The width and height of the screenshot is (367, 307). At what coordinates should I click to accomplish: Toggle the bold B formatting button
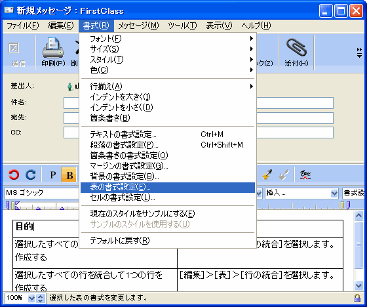[x=69, y=175]
